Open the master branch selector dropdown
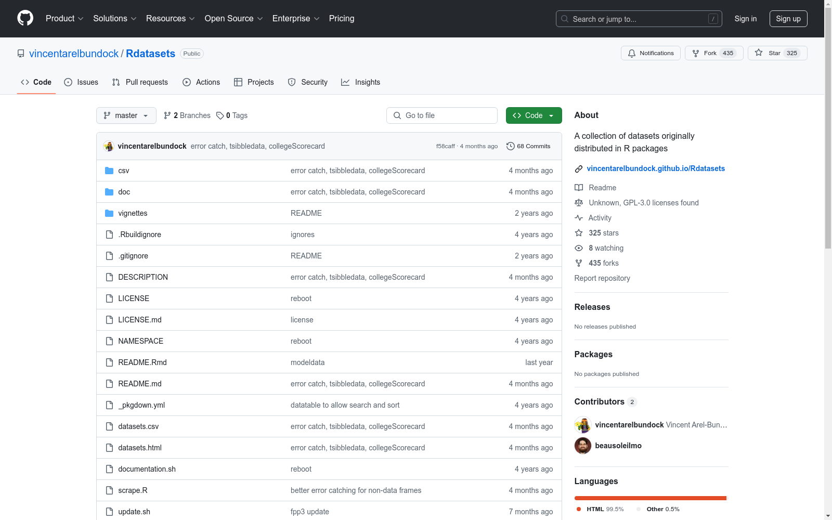Image resolution: width=832 pixels, height=520 pixels. pos(126,115)
